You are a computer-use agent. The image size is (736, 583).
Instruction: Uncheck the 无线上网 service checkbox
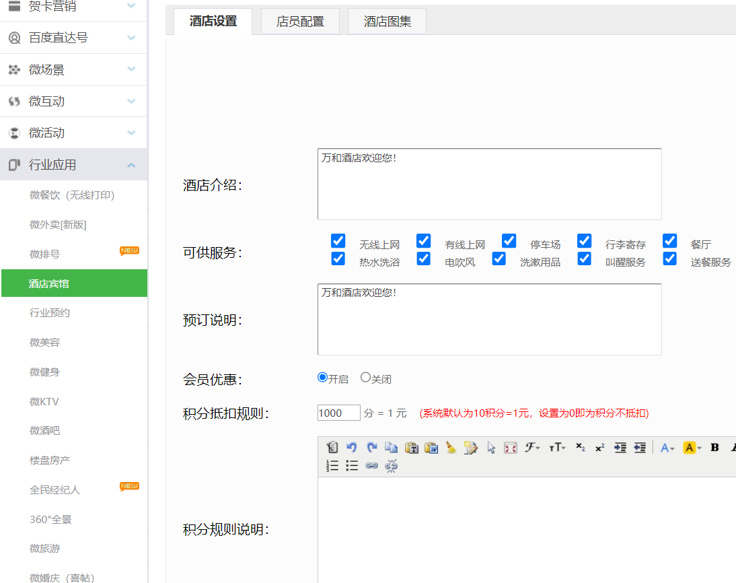pos(338,240)
